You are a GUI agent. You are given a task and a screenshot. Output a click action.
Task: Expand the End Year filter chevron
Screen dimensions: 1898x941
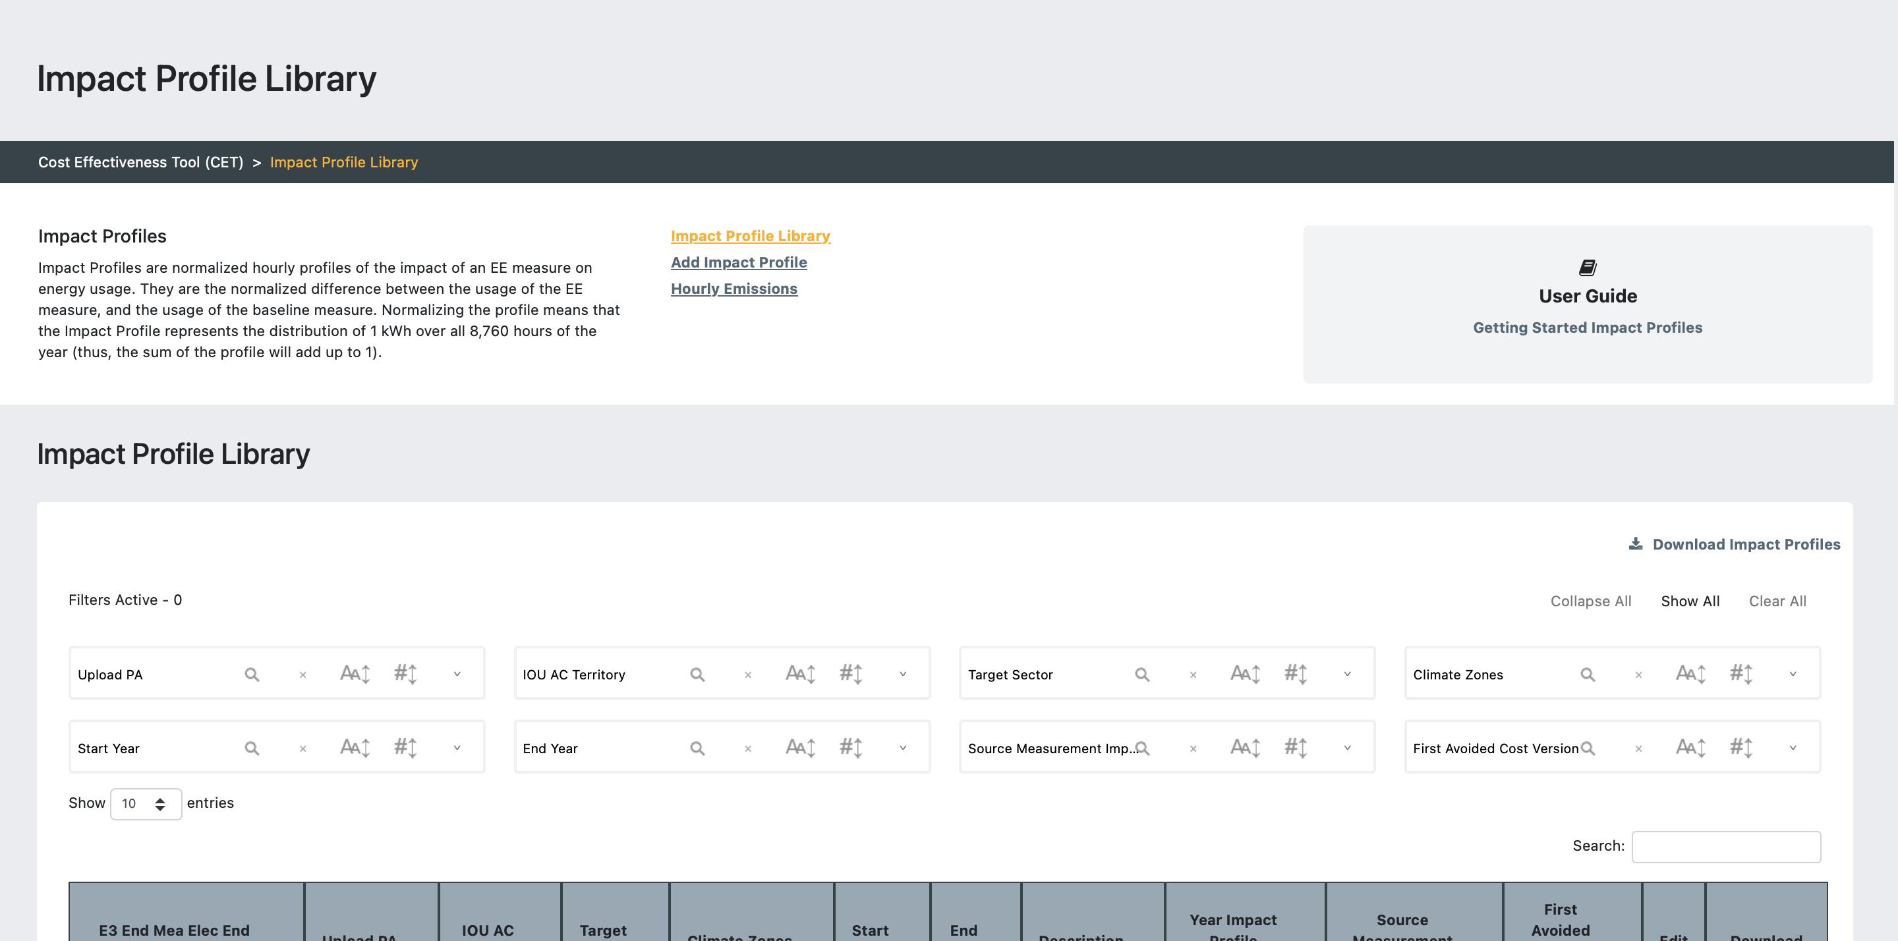click(x=903, y=747)
